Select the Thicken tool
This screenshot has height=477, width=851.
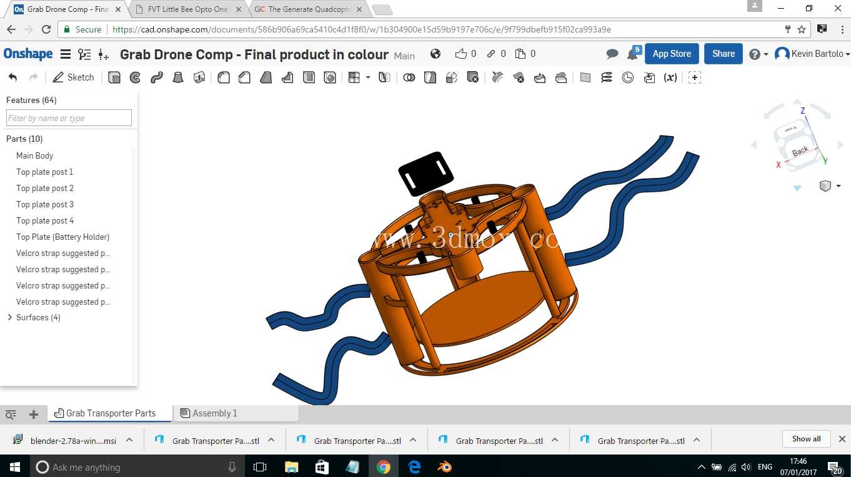click(199, 77)
